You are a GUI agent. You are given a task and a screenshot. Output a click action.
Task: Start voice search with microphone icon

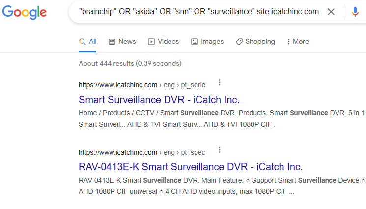pyautogui.click(x=355, y=12)
